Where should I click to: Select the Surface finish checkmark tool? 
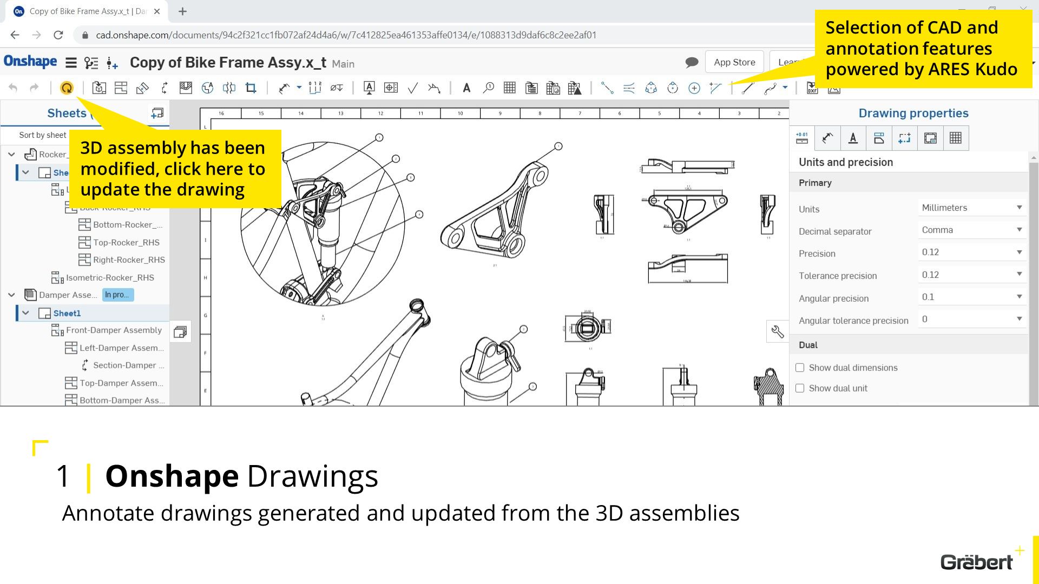(x=412, y=88)
